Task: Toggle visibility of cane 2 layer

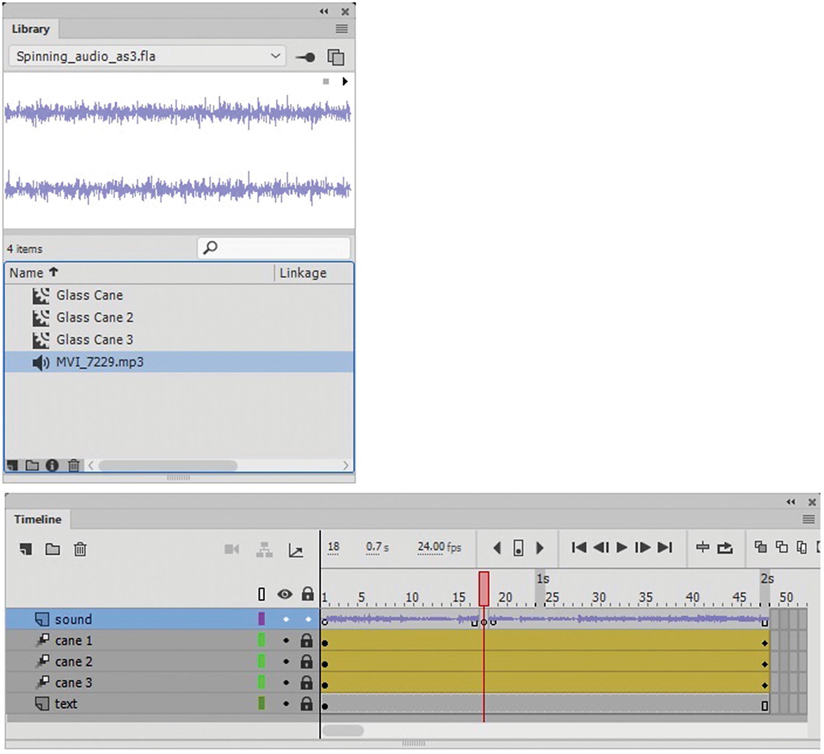Action: (x=286, y=662)
